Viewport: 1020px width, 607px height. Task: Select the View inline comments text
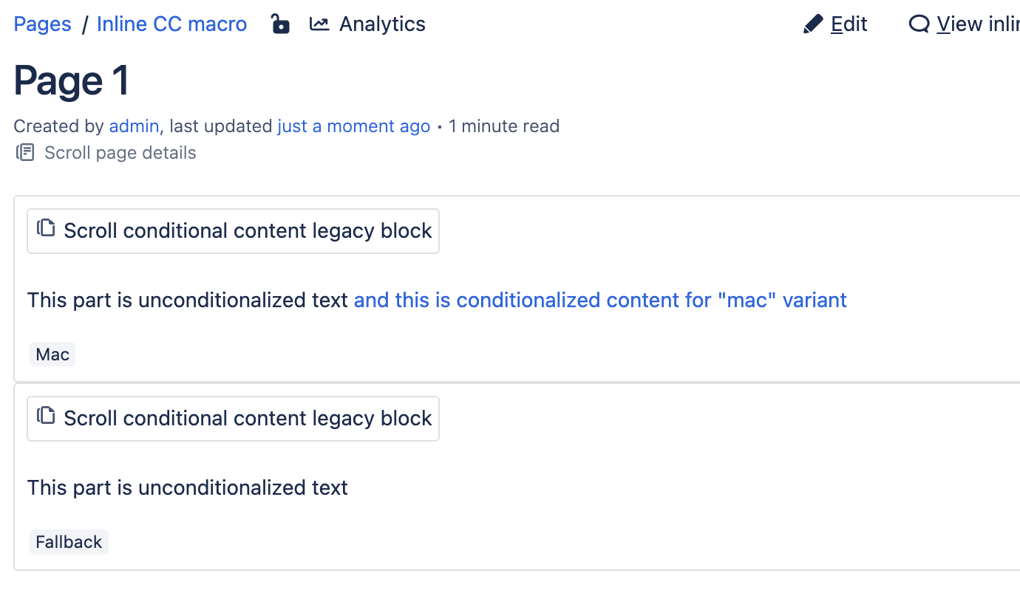coord(978,24)
